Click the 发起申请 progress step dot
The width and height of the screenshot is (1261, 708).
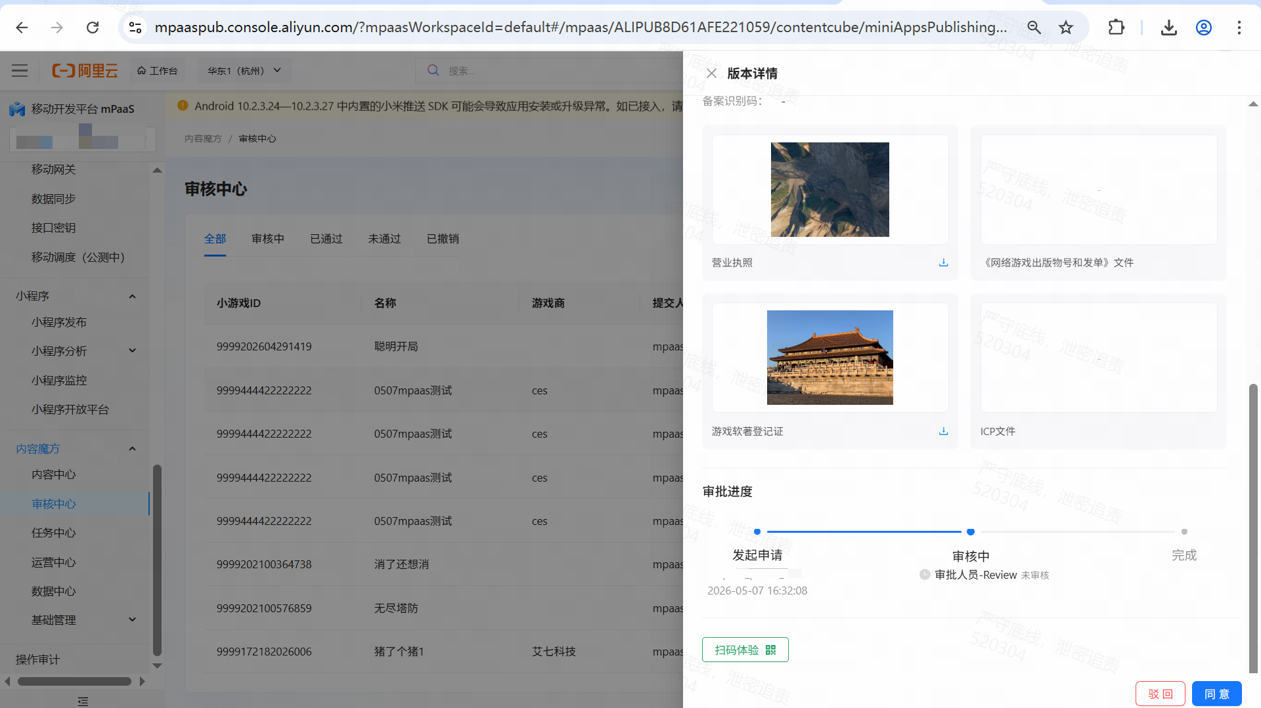[757, 531]
